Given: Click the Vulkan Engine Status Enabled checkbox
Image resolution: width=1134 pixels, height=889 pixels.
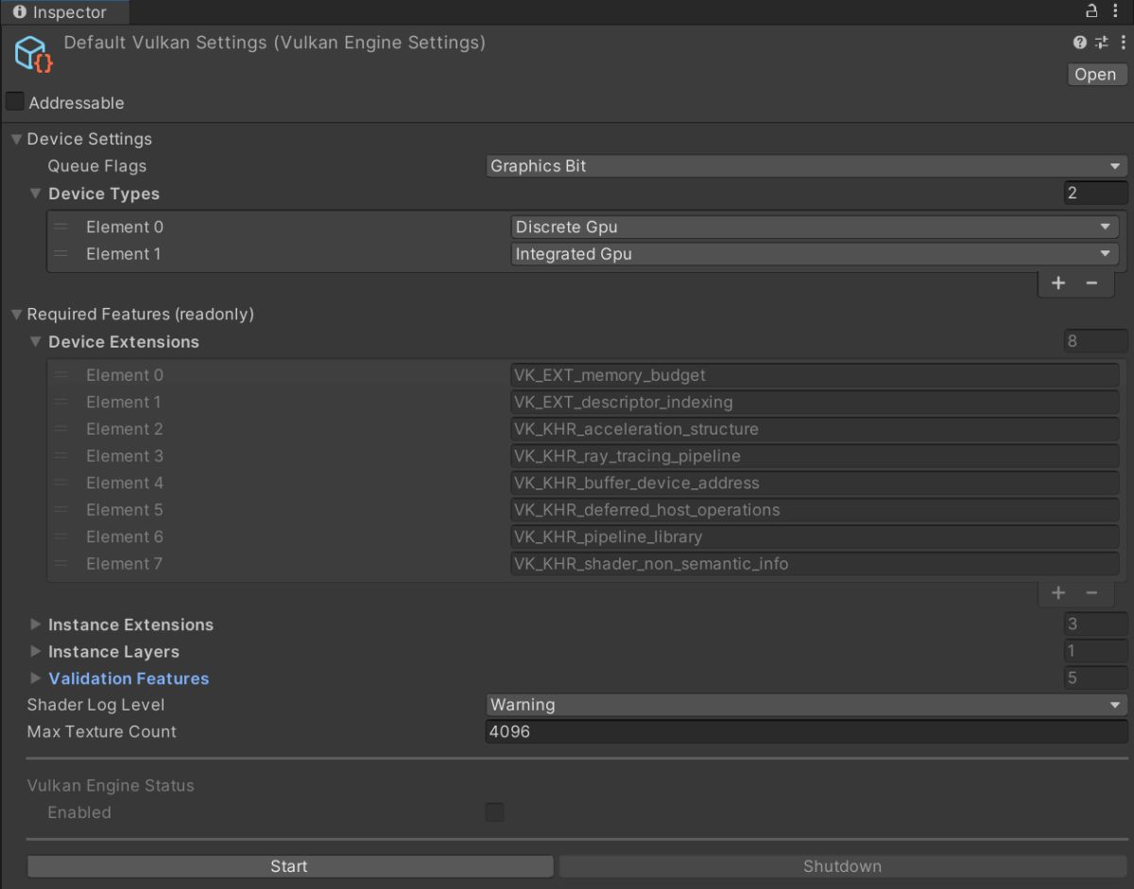Looking at the screenshot, I should pos(494,812).
